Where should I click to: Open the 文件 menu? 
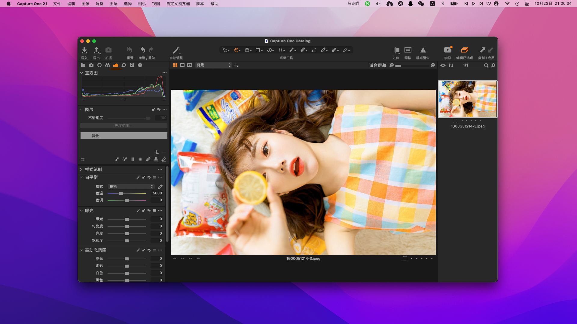coord(57,4)
